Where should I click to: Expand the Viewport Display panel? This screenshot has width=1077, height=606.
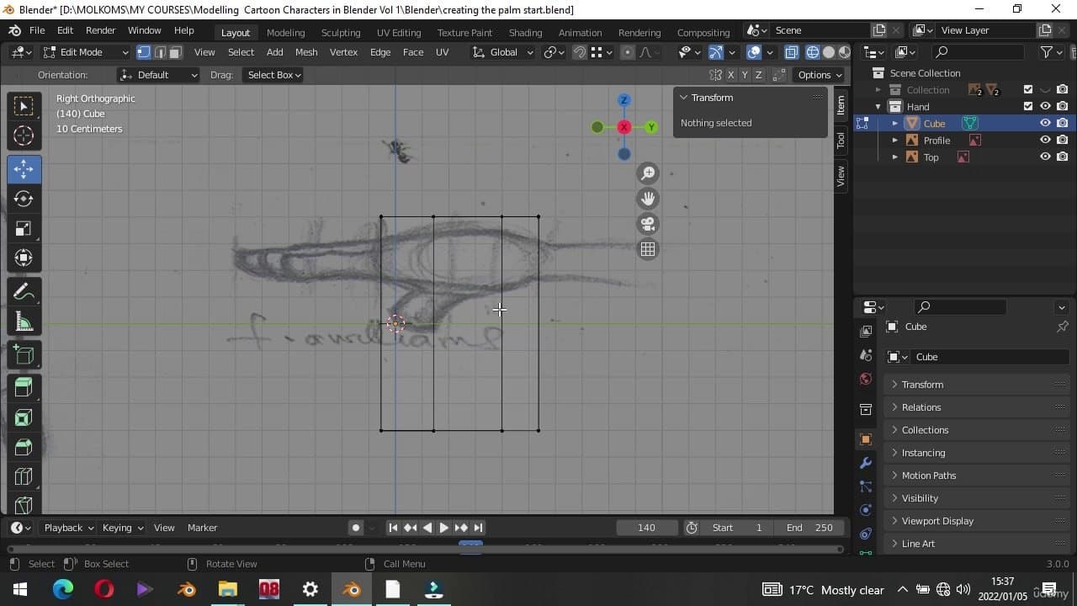point(976,521)
